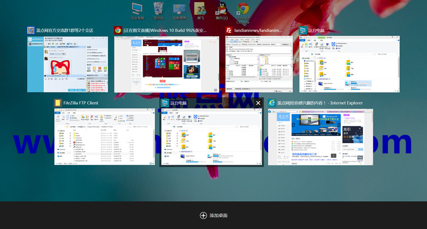Click the Internet Explorer icon beside the 蓝点网 title

(x=272, y=103)
